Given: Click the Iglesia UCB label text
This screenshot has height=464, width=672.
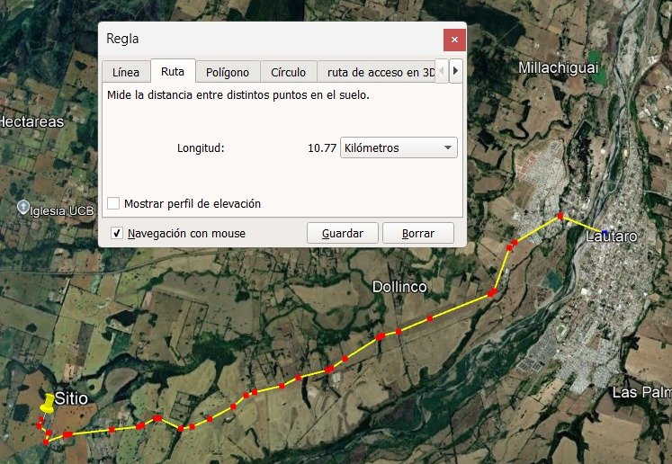Looking at the screenshot, I should click(x=62, y=210).
